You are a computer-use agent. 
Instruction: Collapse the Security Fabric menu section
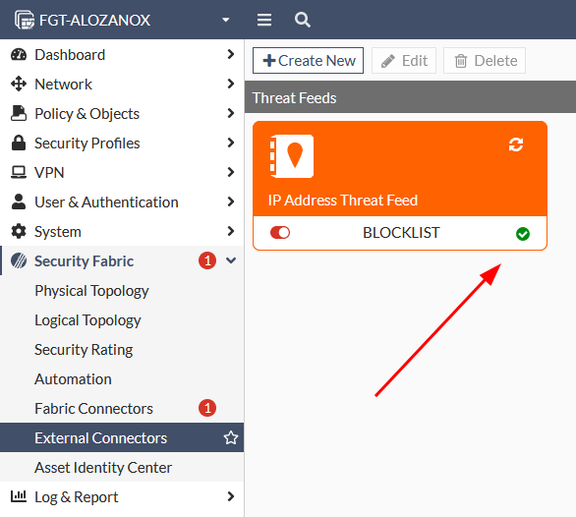coord(231,260)
